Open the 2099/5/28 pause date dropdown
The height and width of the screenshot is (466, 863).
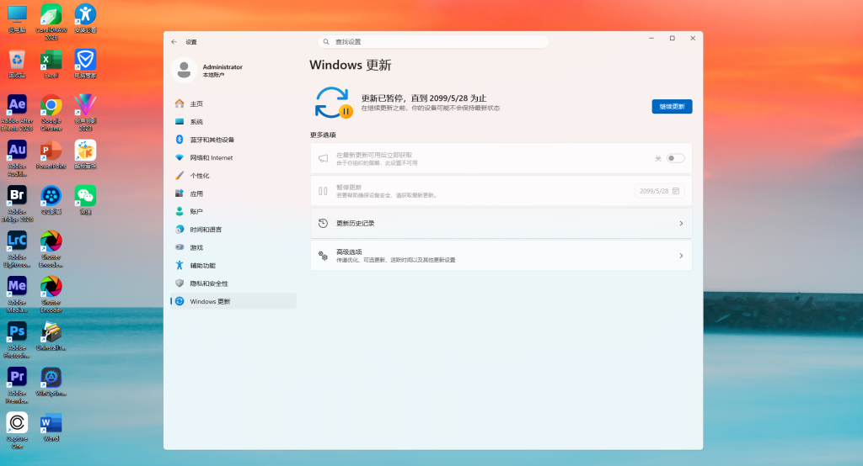click(659, 191)
